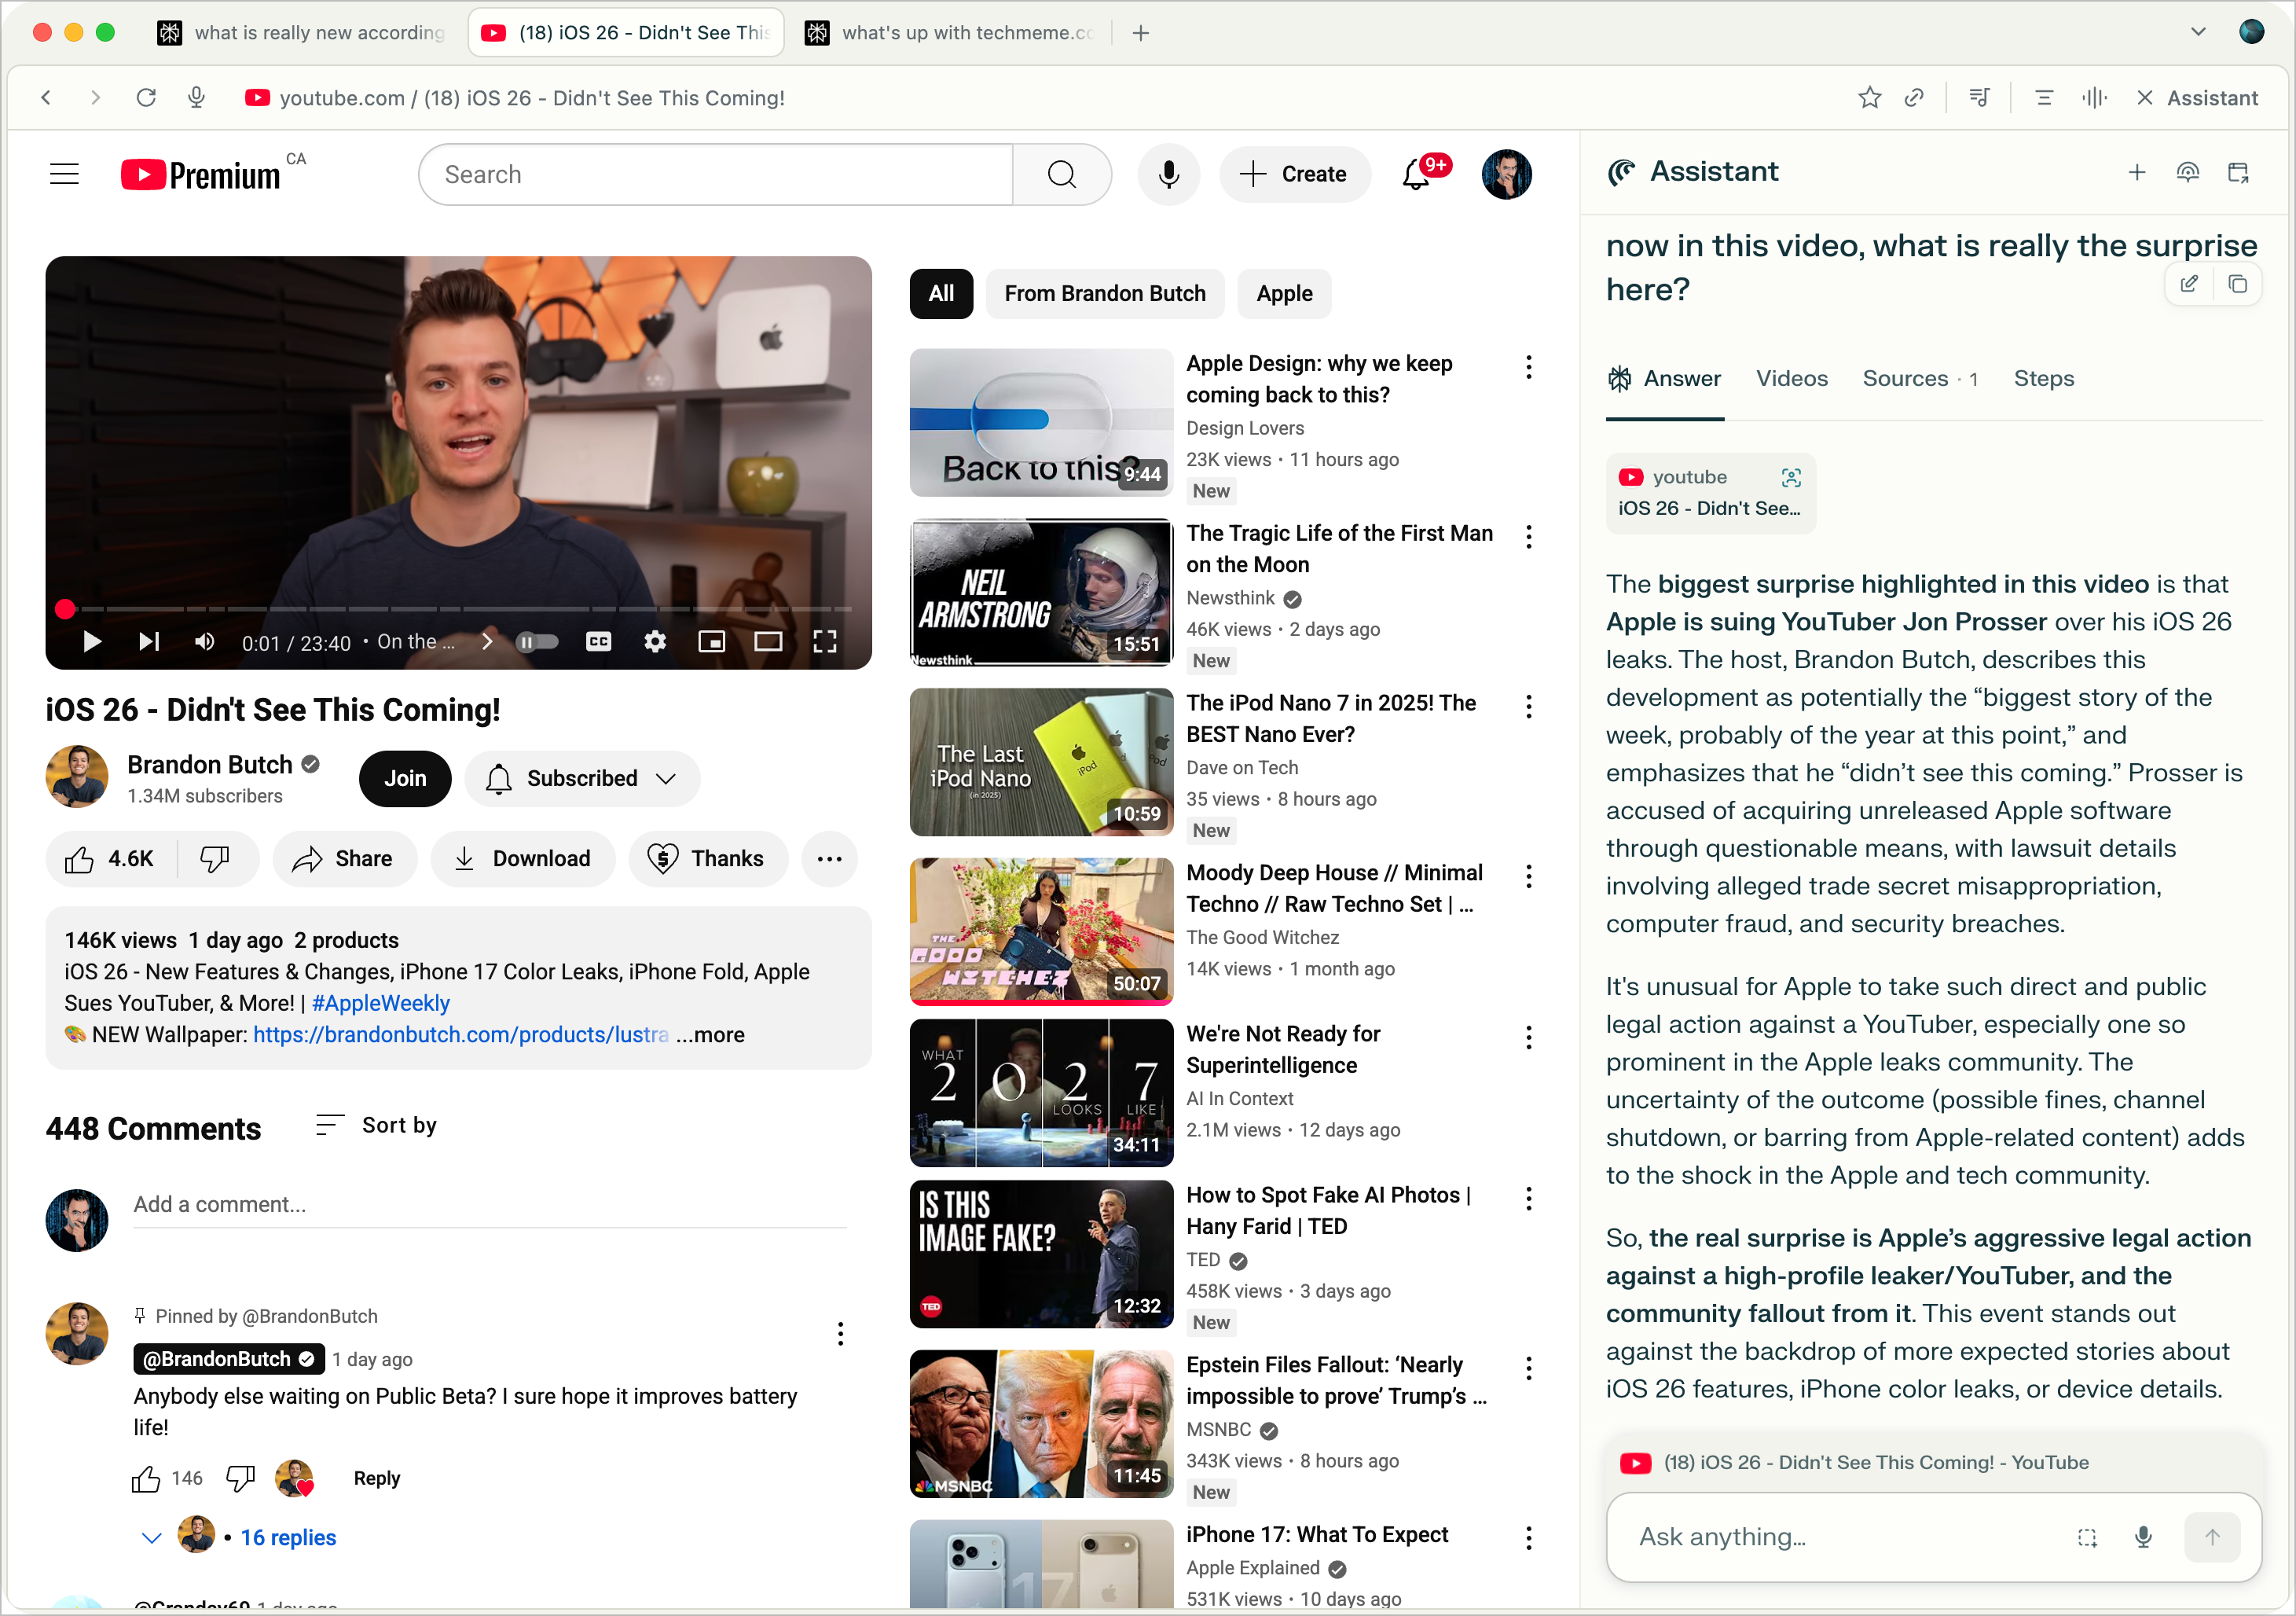Dislike the pinned comment
Viewport: 2296px width, 1616px height.
click(x=240, y=1478)
